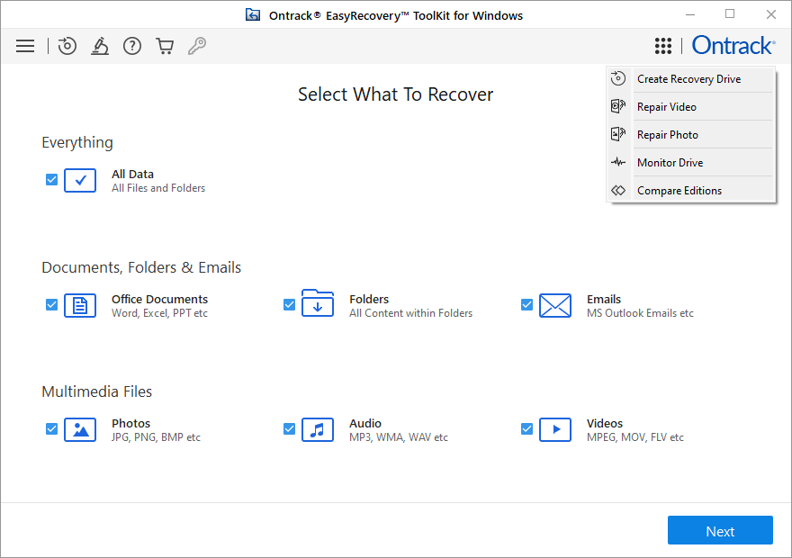Screen dimensions: 792x558
Task: Click "JPG, PNG, BMP etc" description
Action: 156,437
